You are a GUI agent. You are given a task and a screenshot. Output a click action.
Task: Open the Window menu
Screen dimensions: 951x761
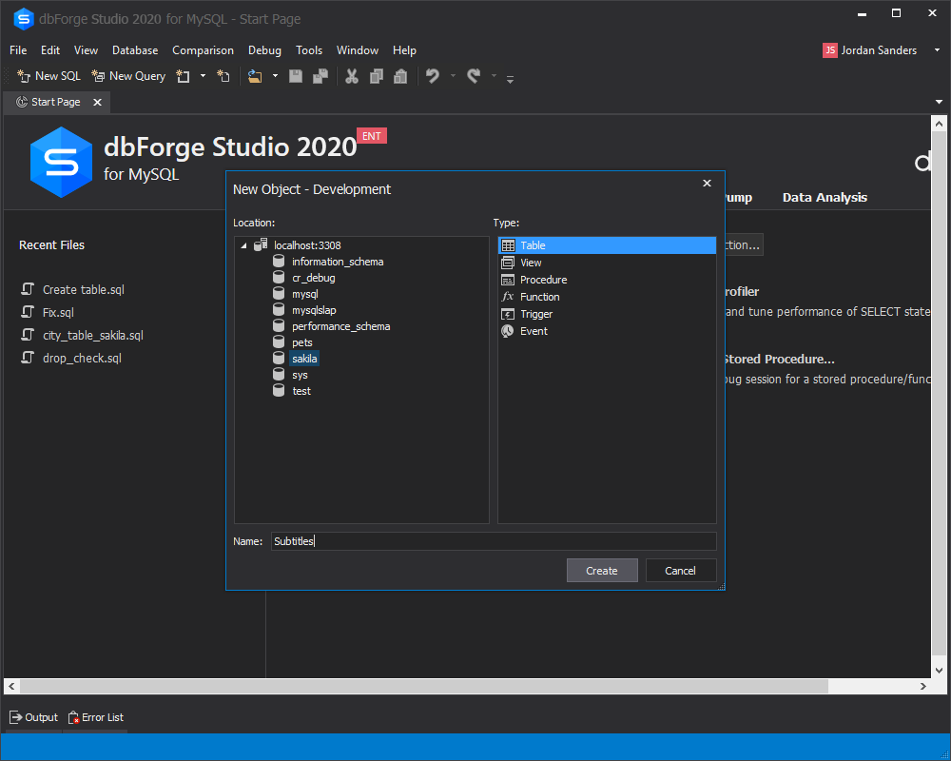[x=358, y=50]
